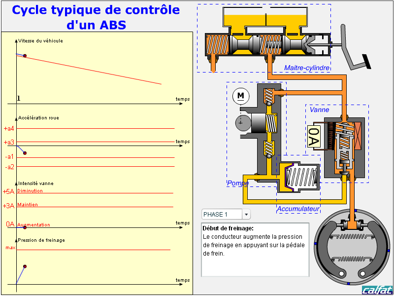Screen dimensions: 394x296
Task: Click the Maitre-cylindre label
Action: [x=306, y=68]
